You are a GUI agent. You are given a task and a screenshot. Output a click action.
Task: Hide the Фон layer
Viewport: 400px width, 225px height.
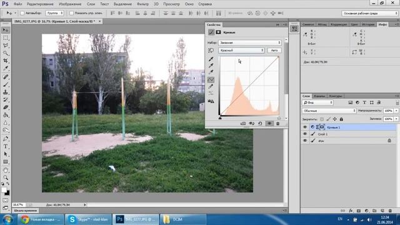[305, 141]
